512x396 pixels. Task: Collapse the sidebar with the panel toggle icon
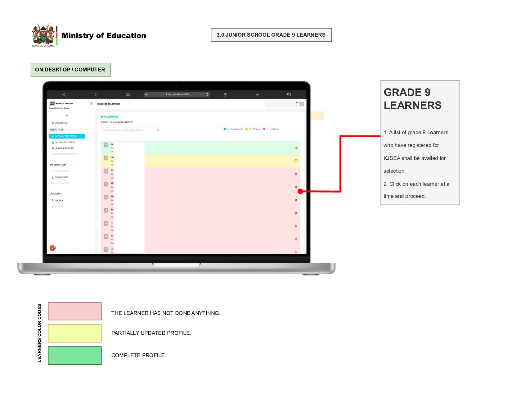pyautogui.click(x=91, y=103)
